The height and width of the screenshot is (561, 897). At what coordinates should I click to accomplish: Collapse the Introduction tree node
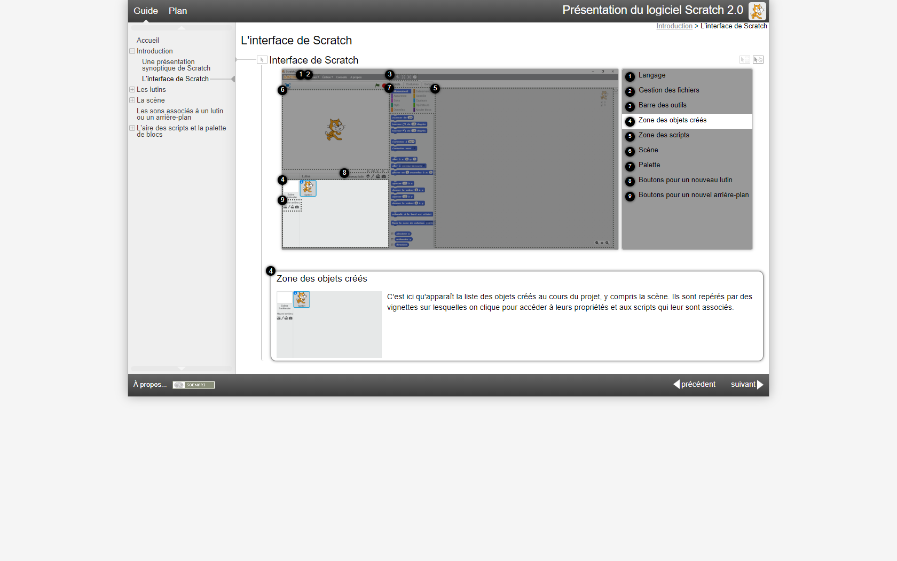click(132, 51)
